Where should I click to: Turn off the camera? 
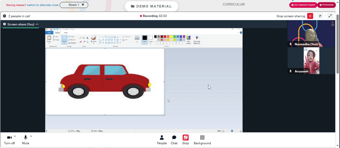pyautogui.click(x=9, y=140)
